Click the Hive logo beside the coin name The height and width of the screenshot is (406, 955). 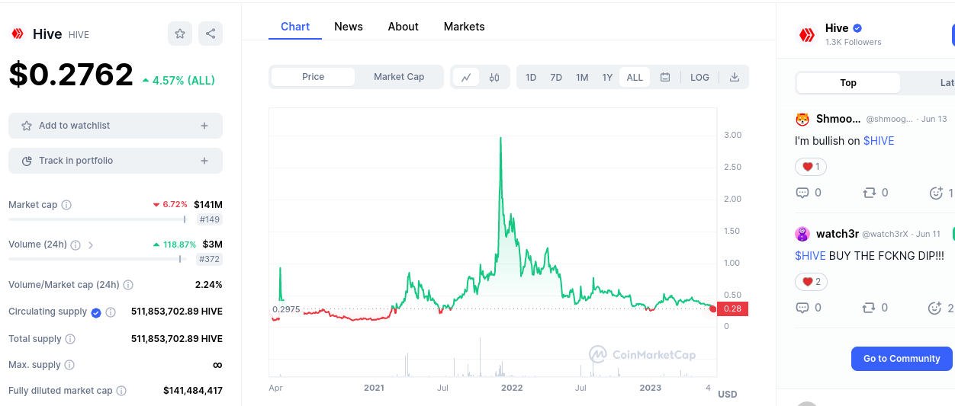pyautogui.click(x=17, y=34)
